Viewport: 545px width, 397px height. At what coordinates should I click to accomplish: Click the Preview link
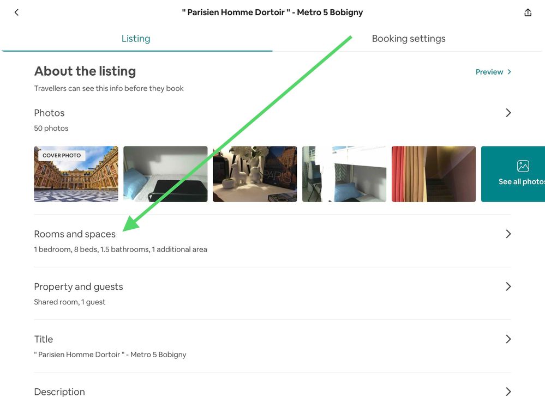click(x=489, y=72)
